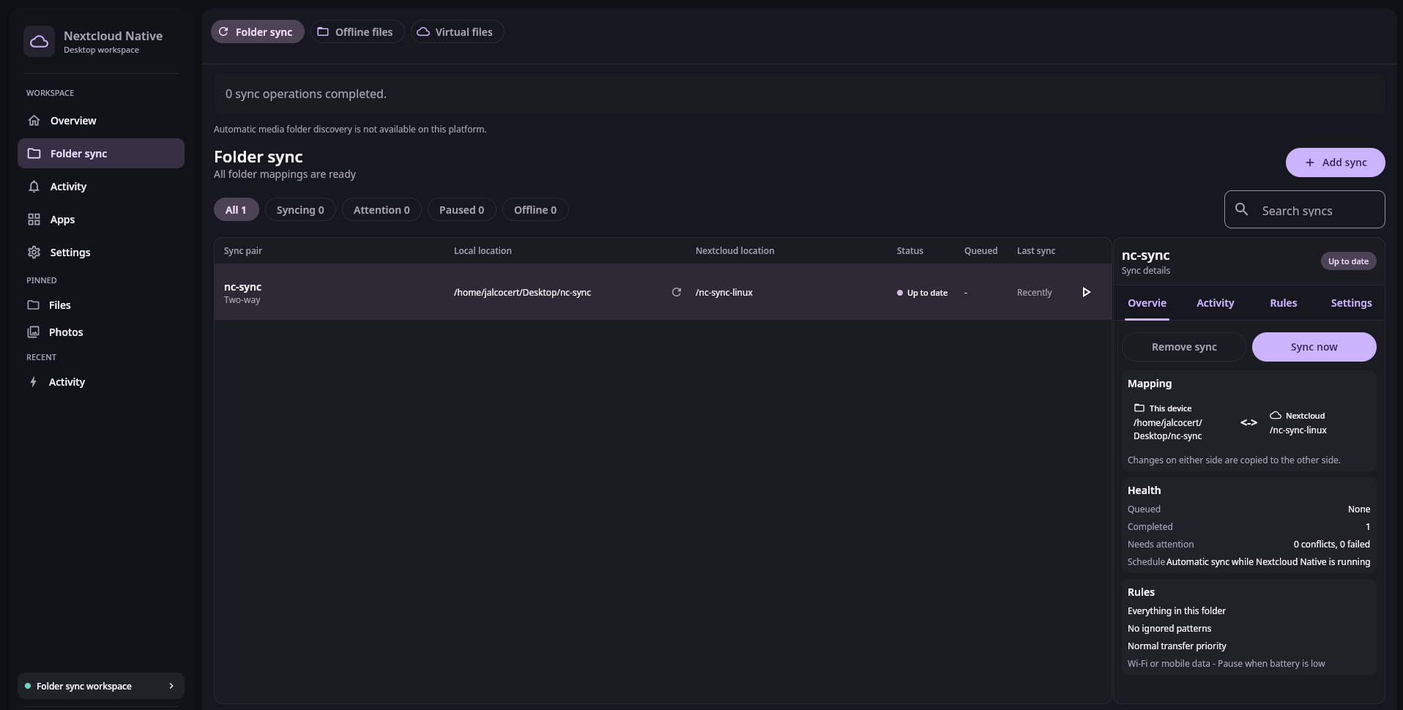This screenshot has height=710, width=1403.
Task: Open the Settings tab in sync details
Action: (x=1351, y=303)
